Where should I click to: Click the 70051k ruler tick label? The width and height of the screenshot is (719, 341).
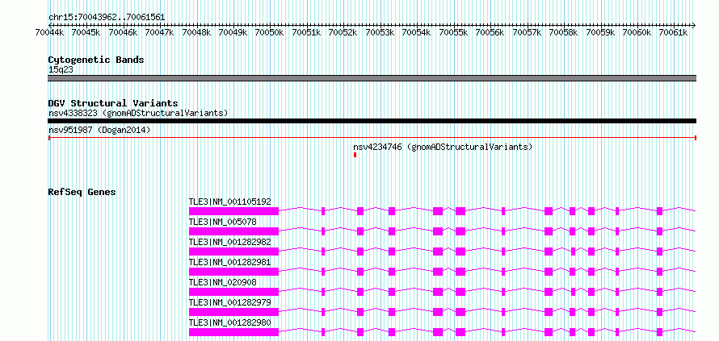(x=306, y=32)
